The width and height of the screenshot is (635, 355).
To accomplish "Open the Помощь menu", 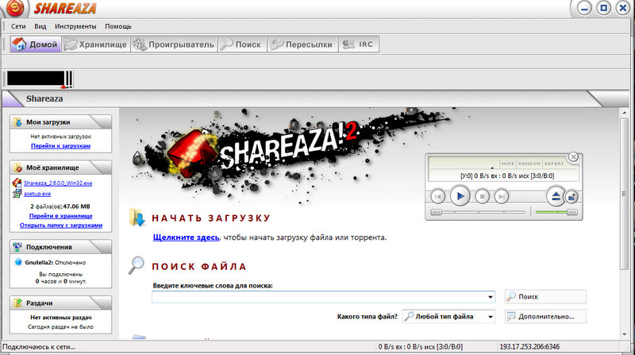I will click(x=118, y=26).
